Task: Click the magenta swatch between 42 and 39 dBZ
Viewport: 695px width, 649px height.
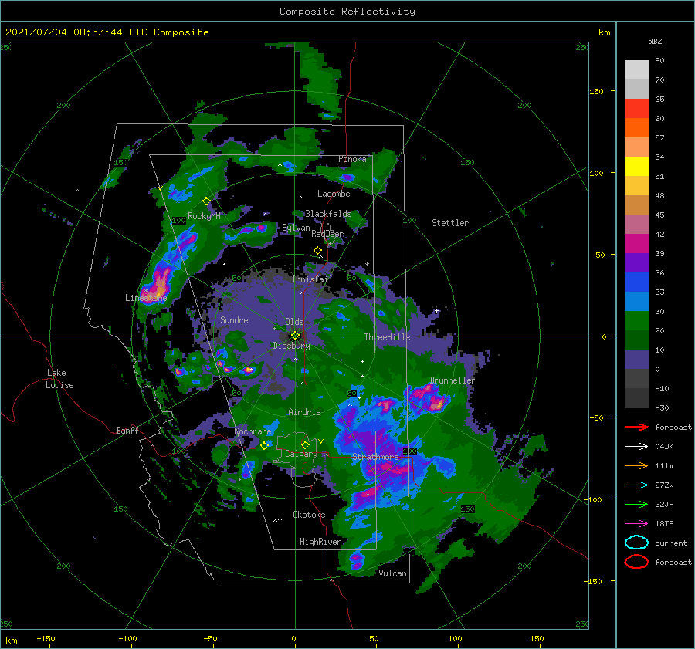Action: pyautogui.click(x=636, y=243)
